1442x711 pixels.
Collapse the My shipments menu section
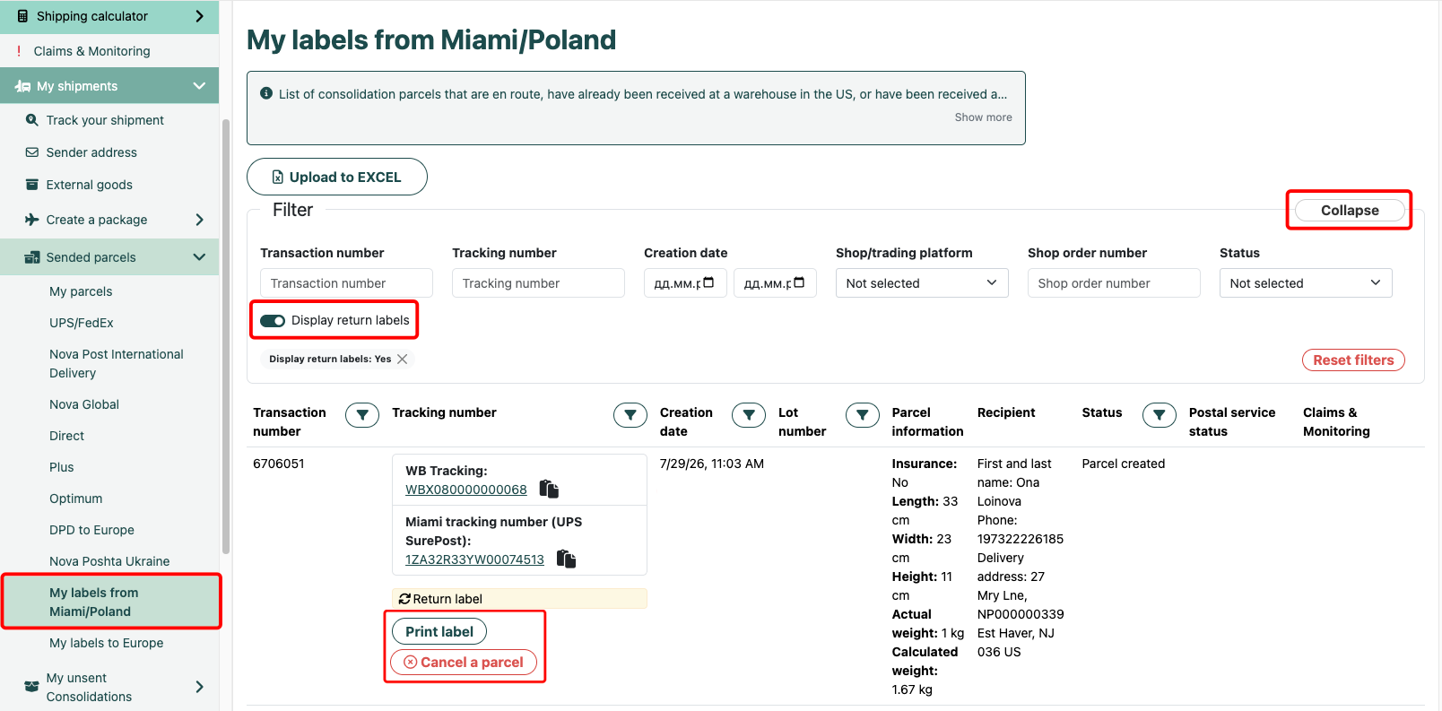pyautogui.click(x=199, y=86)
